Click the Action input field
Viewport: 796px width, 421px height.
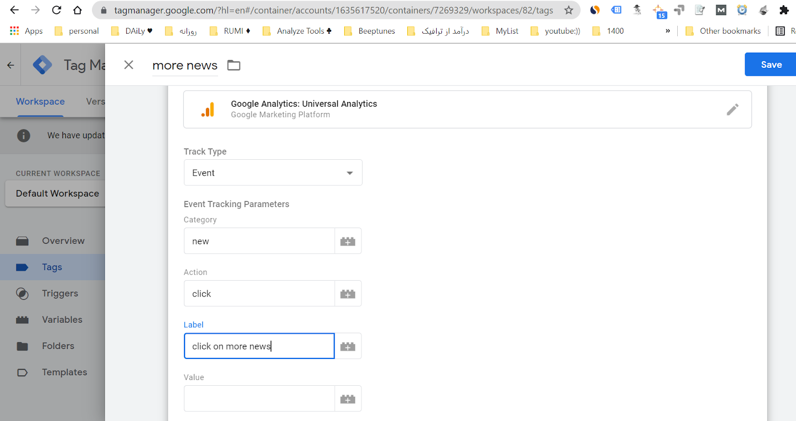[x=259, y=294]
